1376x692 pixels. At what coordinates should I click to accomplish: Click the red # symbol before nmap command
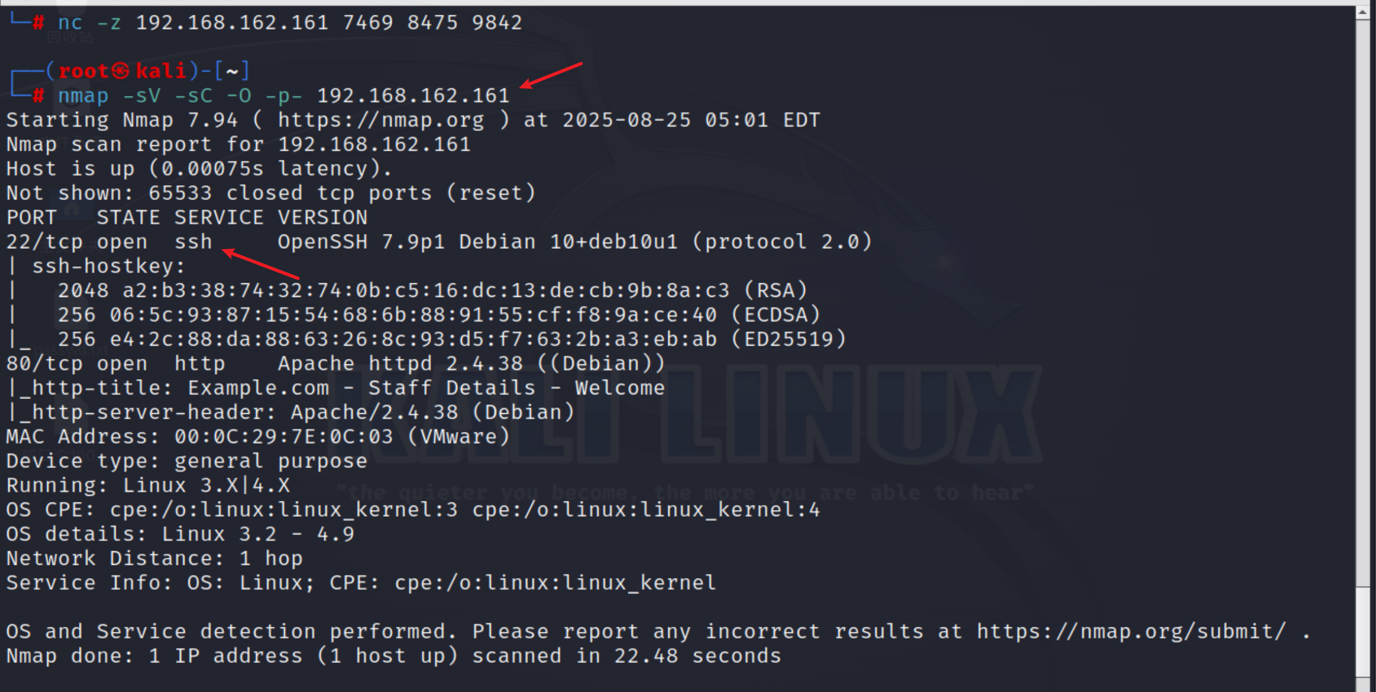pos(38,96)
